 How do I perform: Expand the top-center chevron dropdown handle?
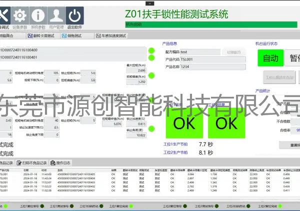(150, 3)
